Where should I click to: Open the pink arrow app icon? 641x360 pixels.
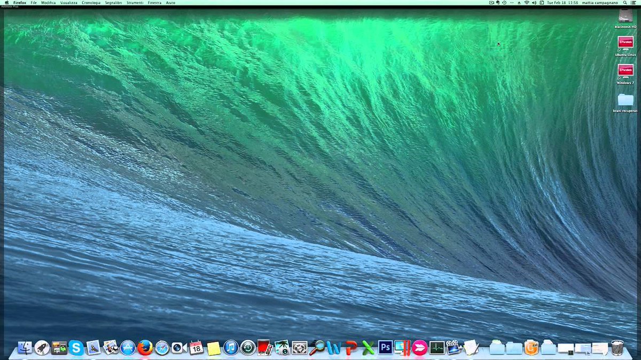(x=420, y=348)
